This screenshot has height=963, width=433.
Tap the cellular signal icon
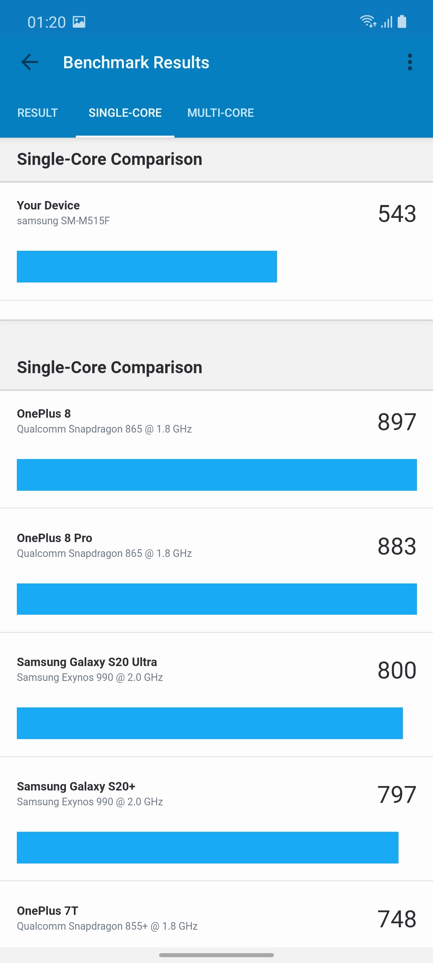pyautogui.click(x=386, y=22)
